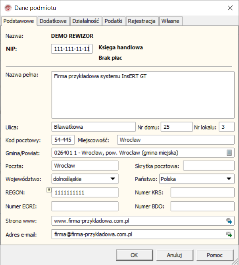Show the Własne tab
The height and width of the screenshot is (265, 239).
(170, 21)
